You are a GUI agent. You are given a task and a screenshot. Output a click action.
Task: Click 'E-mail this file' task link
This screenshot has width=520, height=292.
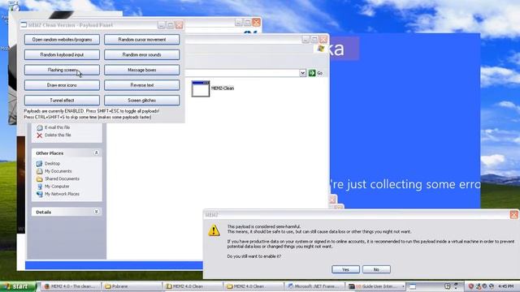point(58,127)
